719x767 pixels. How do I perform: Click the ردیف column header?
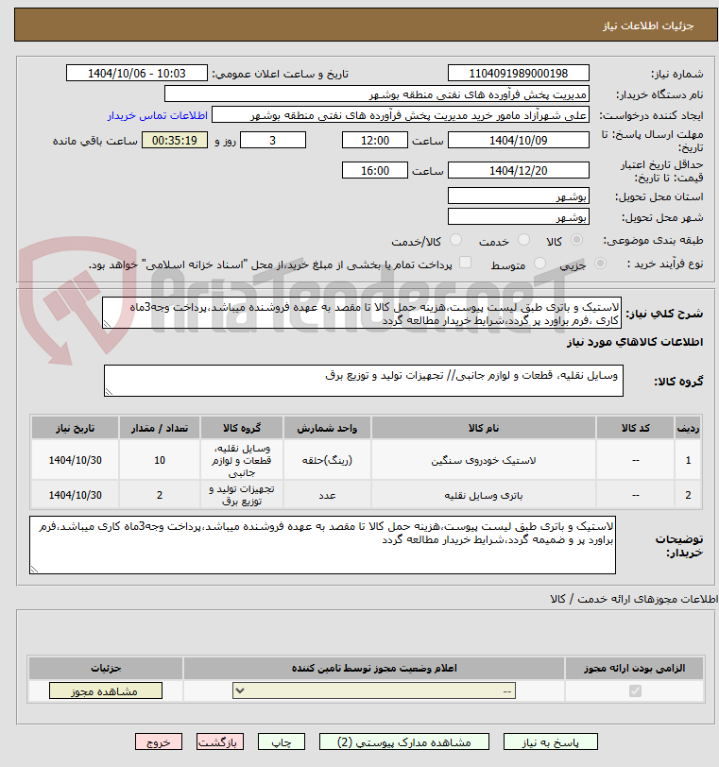pos(688,429)
